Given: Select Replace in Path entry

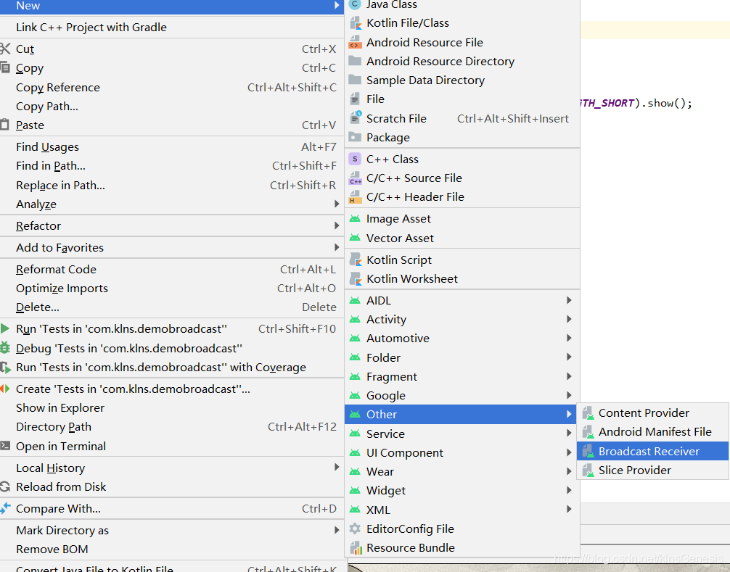Looking at the screenshot, I should point(172,185).
